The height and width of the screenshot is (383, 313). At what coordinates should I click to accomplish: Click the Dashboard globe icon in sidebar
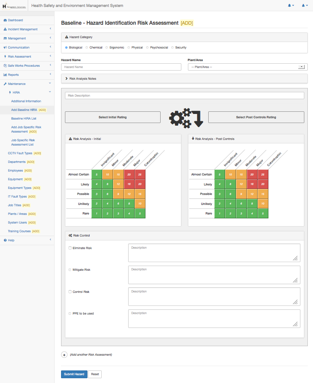pos(5,20)
